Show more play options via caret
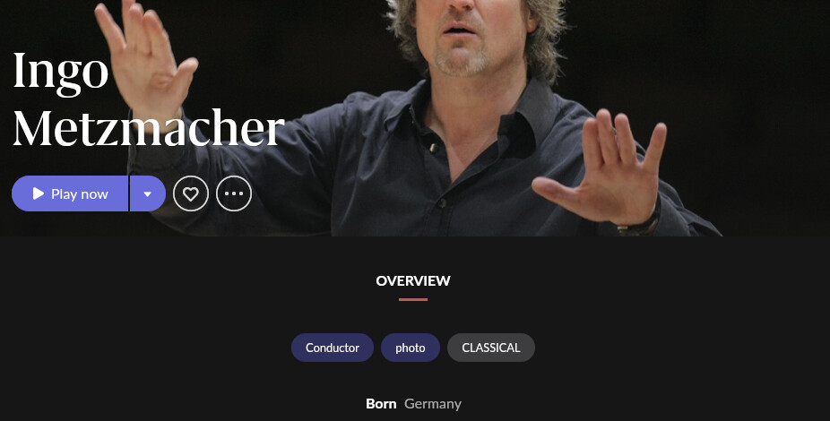Viewport: 830px width, 421px height. coord(148,193)
